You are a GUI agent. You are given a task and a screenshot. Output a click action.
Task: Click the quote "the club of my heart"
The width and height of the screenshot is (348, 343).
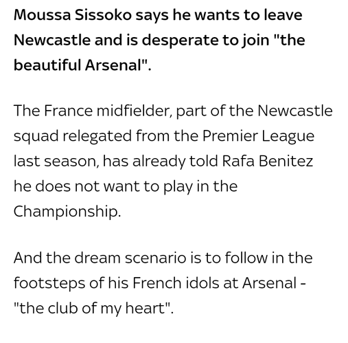[92, 309]
